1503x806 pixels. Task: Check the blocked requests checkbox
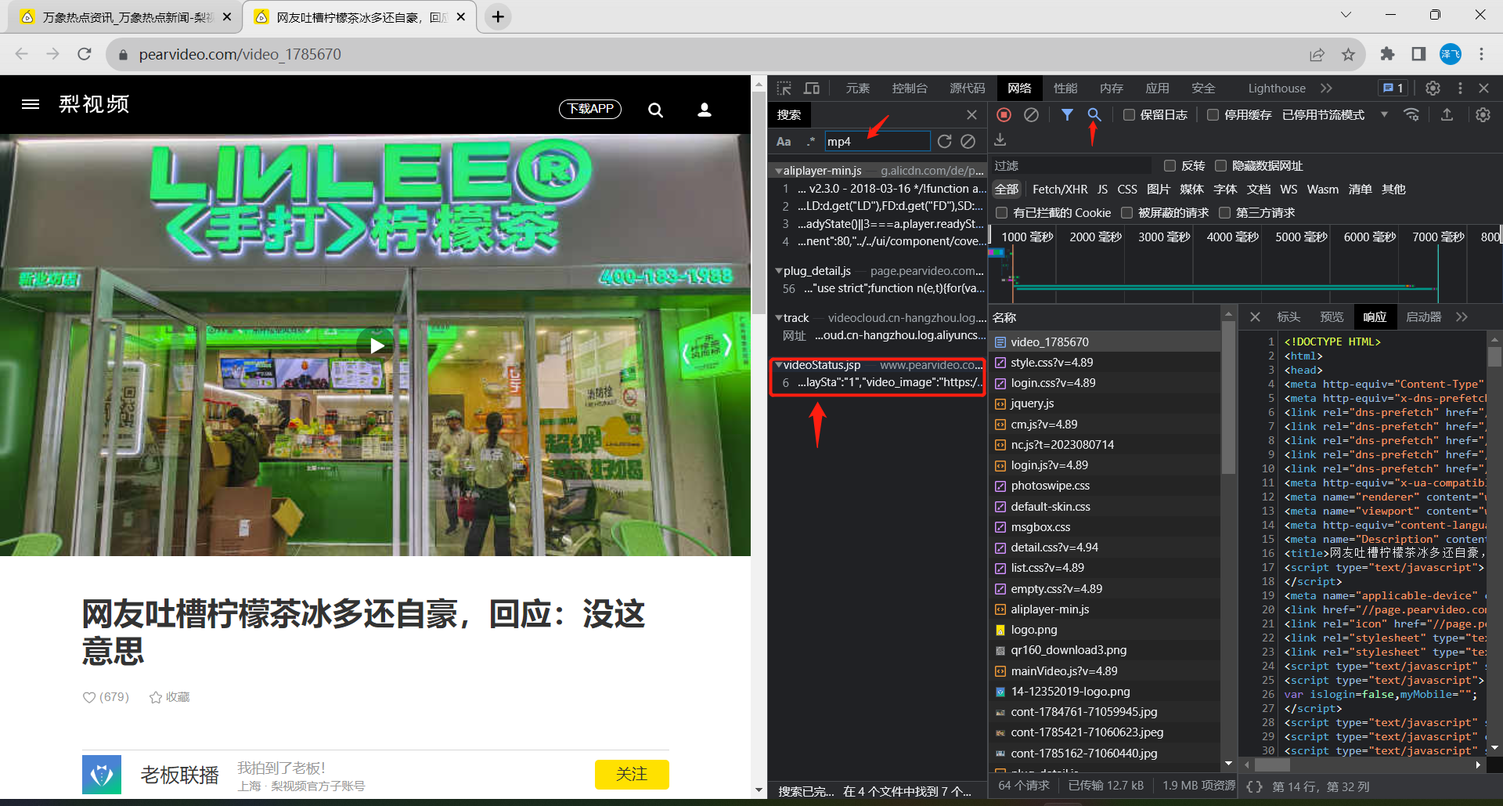click(x=1126, y=213)
